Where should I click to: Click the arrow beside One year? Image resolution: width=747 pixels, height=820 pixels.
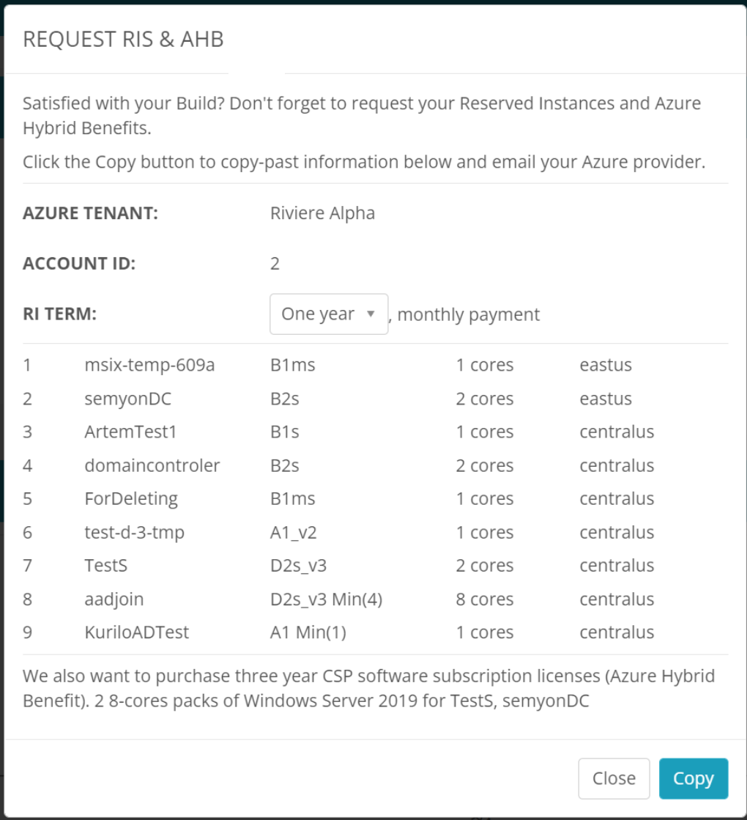[x=371, y=314]
